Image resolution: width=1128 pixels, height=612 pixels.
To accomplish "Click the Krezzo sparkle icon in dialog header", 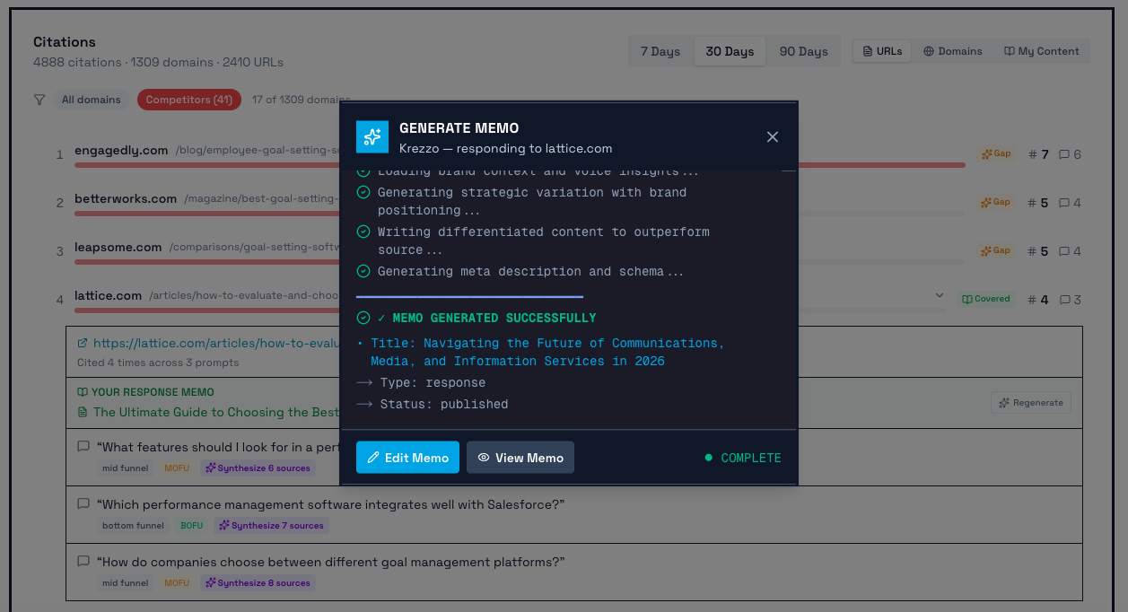I will coord(372,136).
